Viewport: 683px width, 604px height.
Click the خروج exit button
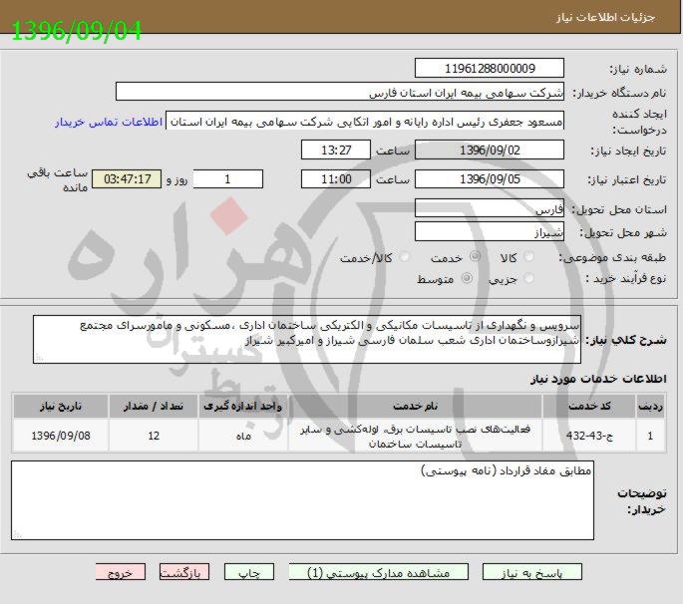coord(121,572)
